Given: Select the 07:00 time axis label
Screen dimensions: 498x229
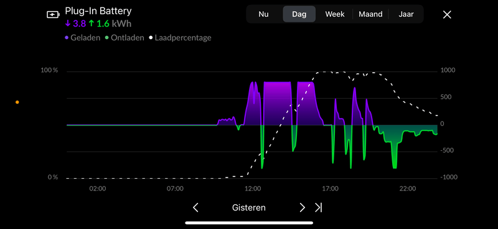Looking at the screenshot, I should tap(176, 189).
